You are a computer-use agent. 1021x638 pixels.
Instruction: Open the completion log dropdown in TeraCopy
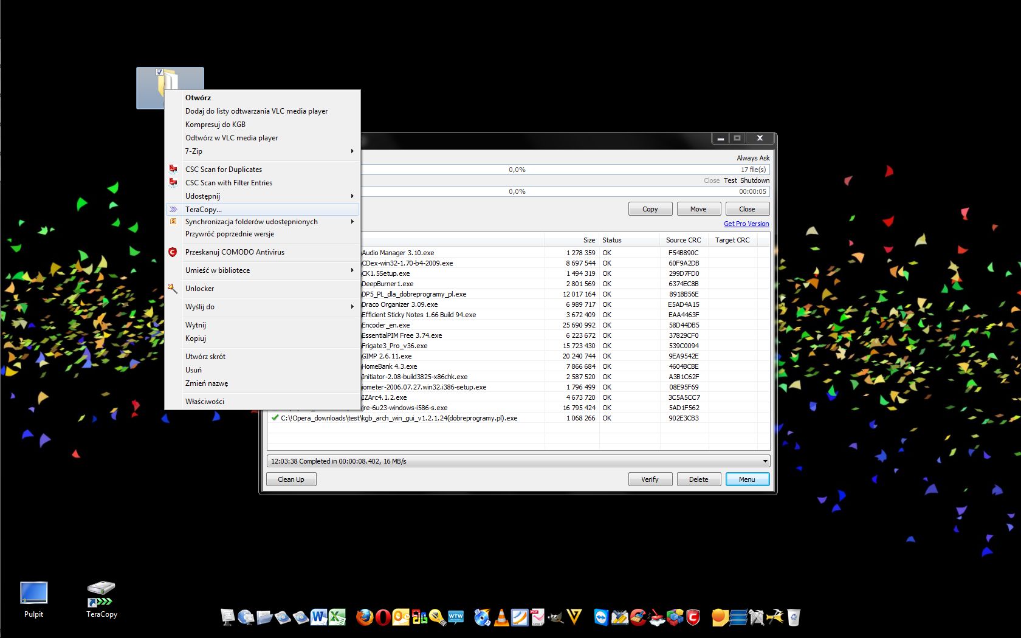765,461
